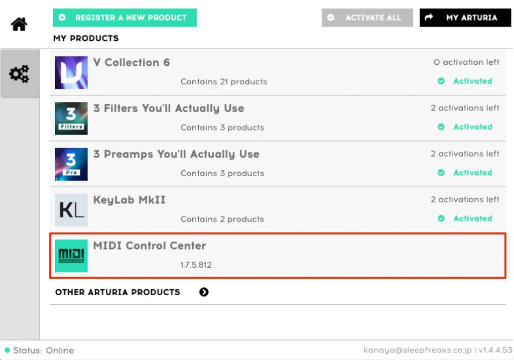Select the MIDI Control Center row

[278, 255]
